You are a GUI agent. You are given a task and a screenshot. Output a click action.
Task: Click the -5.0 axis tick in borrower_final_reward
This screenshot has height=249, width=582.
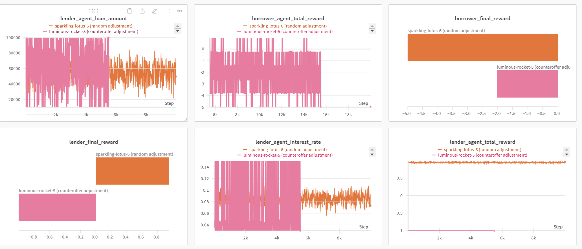click(x=407, y=113)
